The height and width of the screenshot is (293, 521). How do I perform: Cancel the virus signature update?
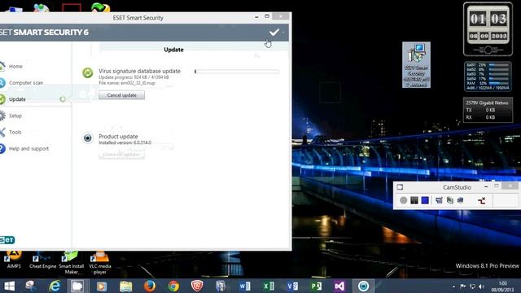tap(121, 95)
